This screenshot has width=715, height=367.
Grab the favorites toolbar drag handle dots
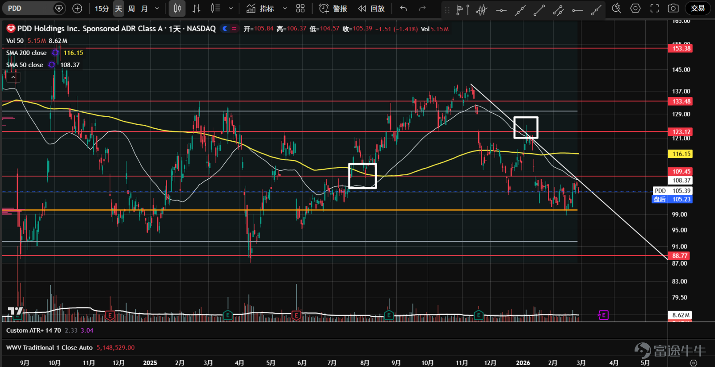tap(447, 10)
